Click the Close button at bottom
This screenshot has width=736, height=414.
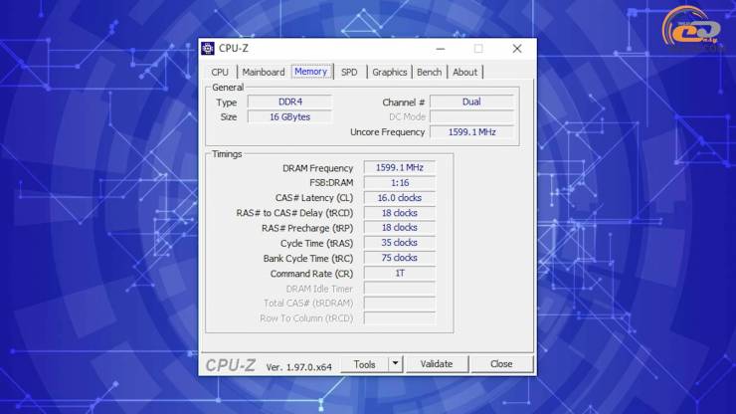tap(501, 364)
